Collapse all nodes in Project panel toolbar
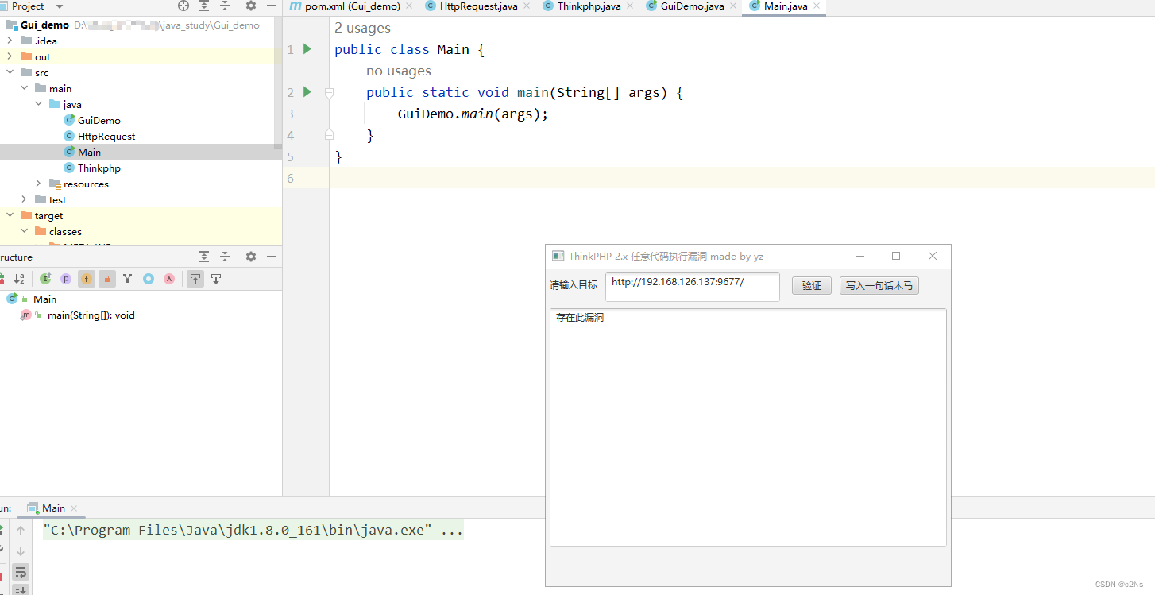Screen dimensions: 1155x595 (x=225, y=6)
